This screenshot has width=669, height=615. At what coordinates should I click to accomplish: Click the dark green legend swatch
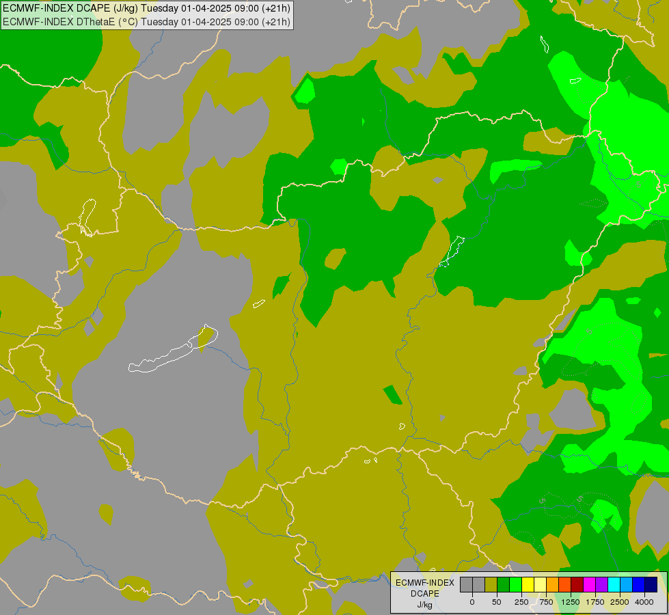click(504, 584)
